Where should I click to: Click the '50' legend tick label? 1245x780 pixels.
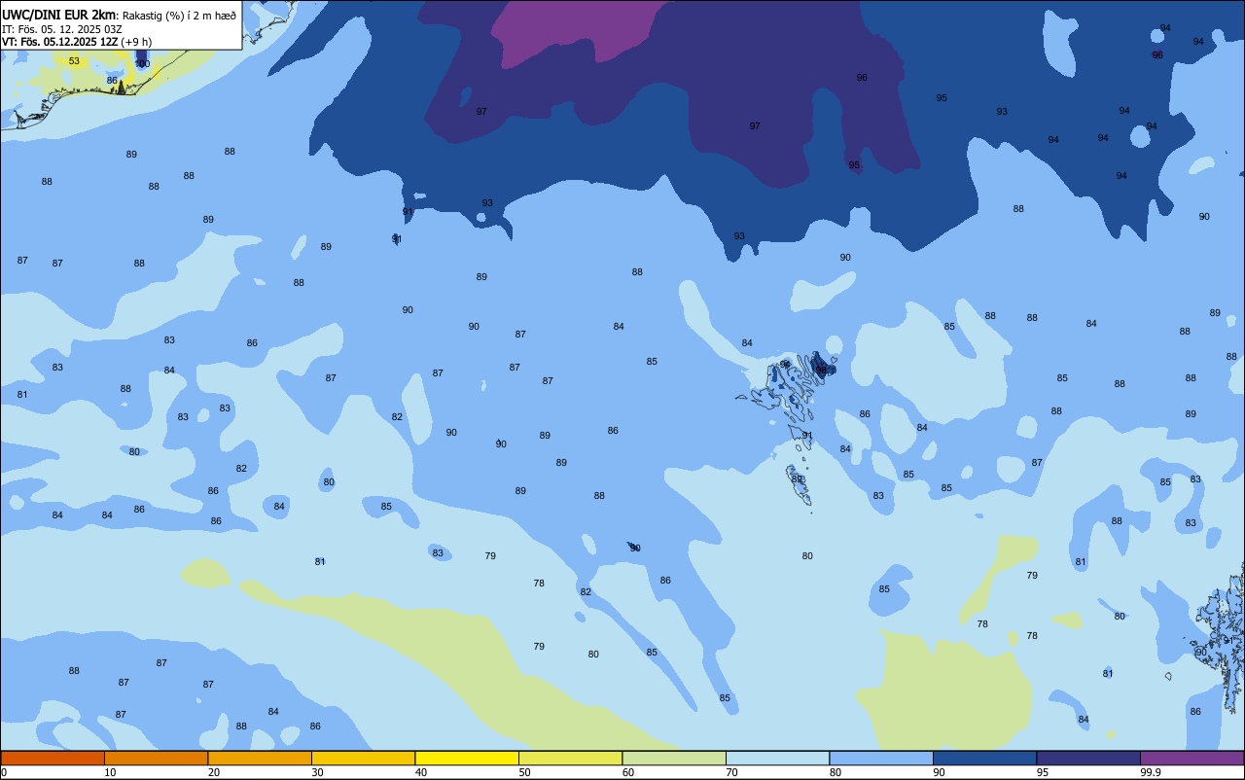(524, 772)
